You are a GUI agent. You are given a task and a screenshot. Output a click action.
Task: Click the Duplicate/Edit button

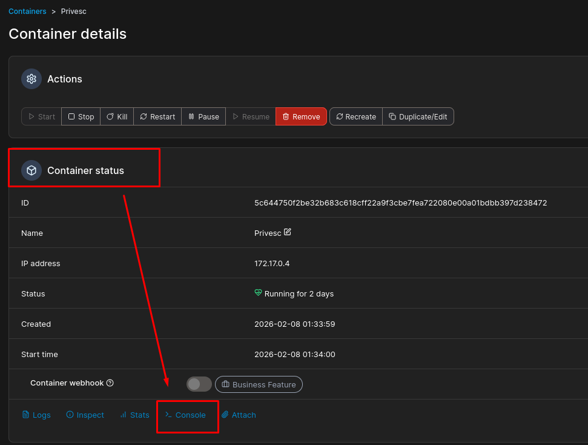(x=418, y=116)
